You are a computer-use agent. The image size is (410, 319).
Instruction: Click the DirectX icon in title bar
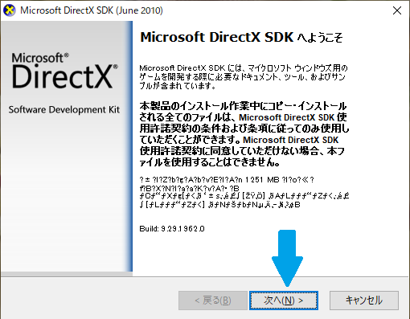coord(10,10)
